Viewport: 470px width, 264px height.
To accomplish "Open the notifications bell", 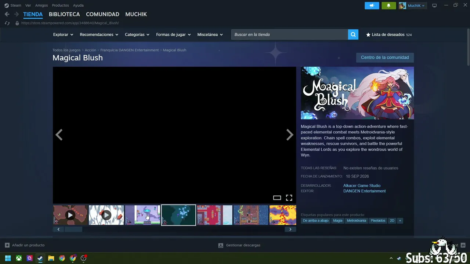I will [x=389, y=5].
